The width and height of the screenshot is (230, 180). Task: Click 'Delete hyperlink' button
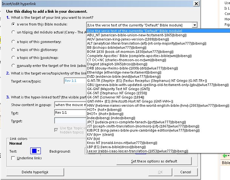35,172
